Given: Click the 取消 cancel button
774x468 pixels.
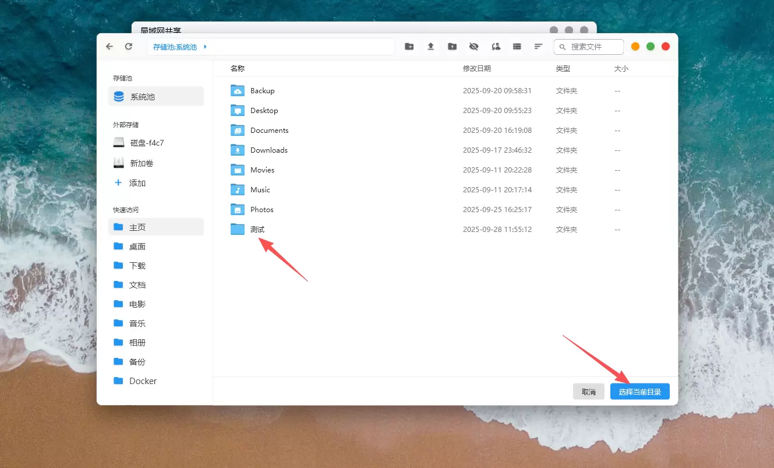Looking at the screenshot, I should [588, 392].
